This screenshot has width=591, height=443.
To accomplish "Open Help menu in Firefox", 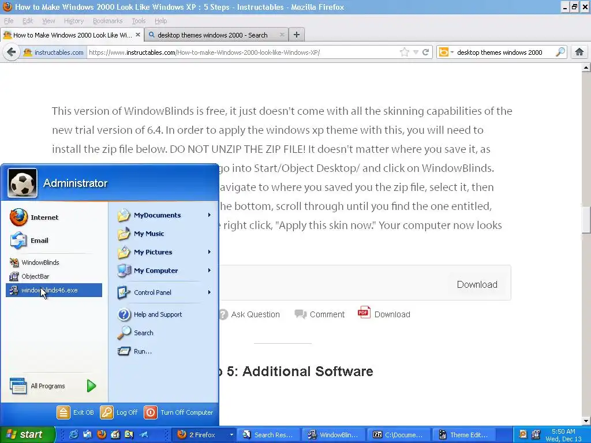I will [161, 21].
